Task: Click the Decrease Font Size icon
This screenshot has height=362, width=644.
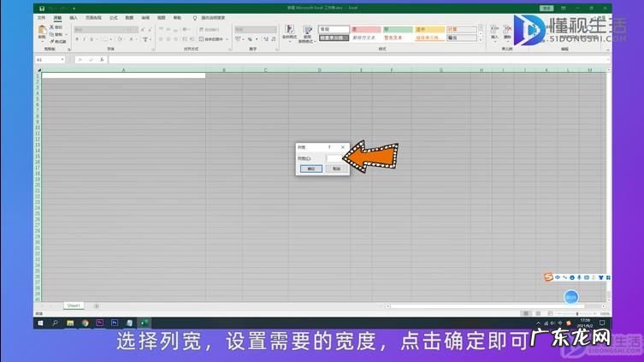Action: (x=150, y=30)
